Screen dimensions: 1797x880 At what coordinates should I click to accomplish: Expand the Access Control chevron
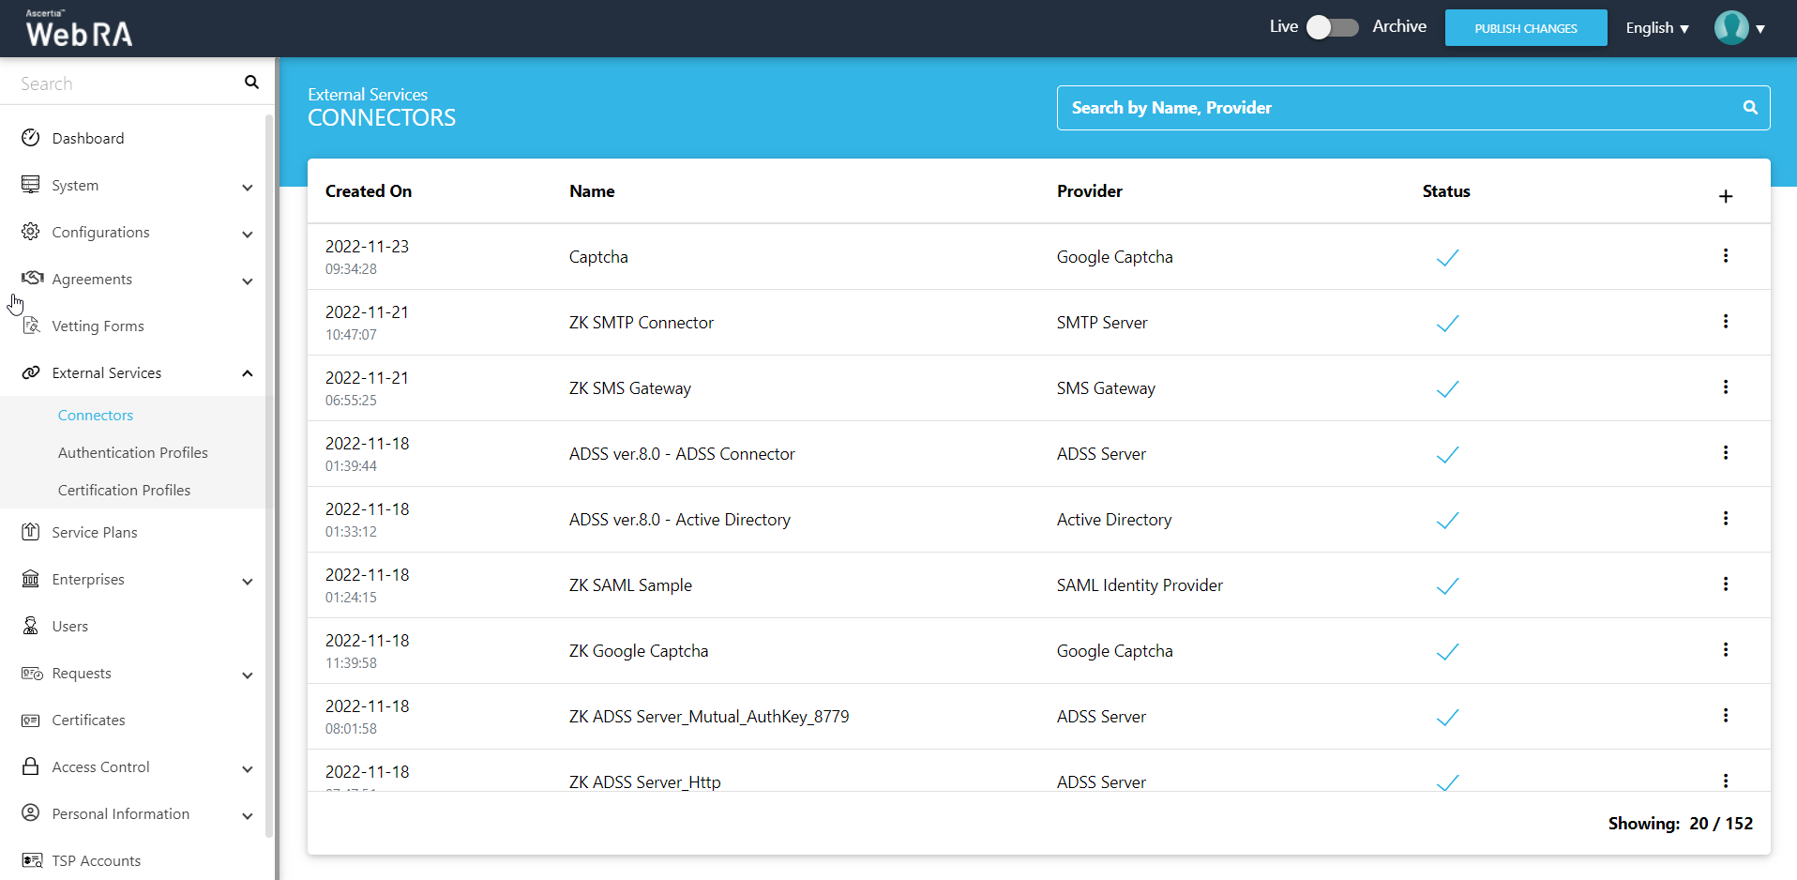pyautogui.click(x=247, y=768)
